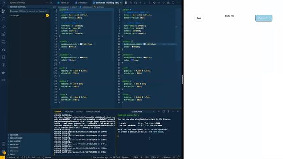The height and width of the screenshot is (159, 283).
Task: Click the Go to next change down arrow
Action: 145,3
